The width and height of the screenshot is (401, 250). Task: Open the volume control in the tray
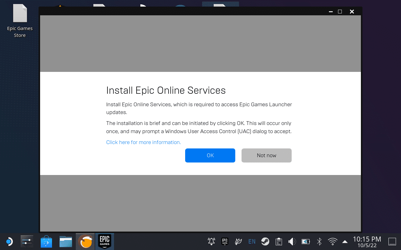click(x=292, y=242)
